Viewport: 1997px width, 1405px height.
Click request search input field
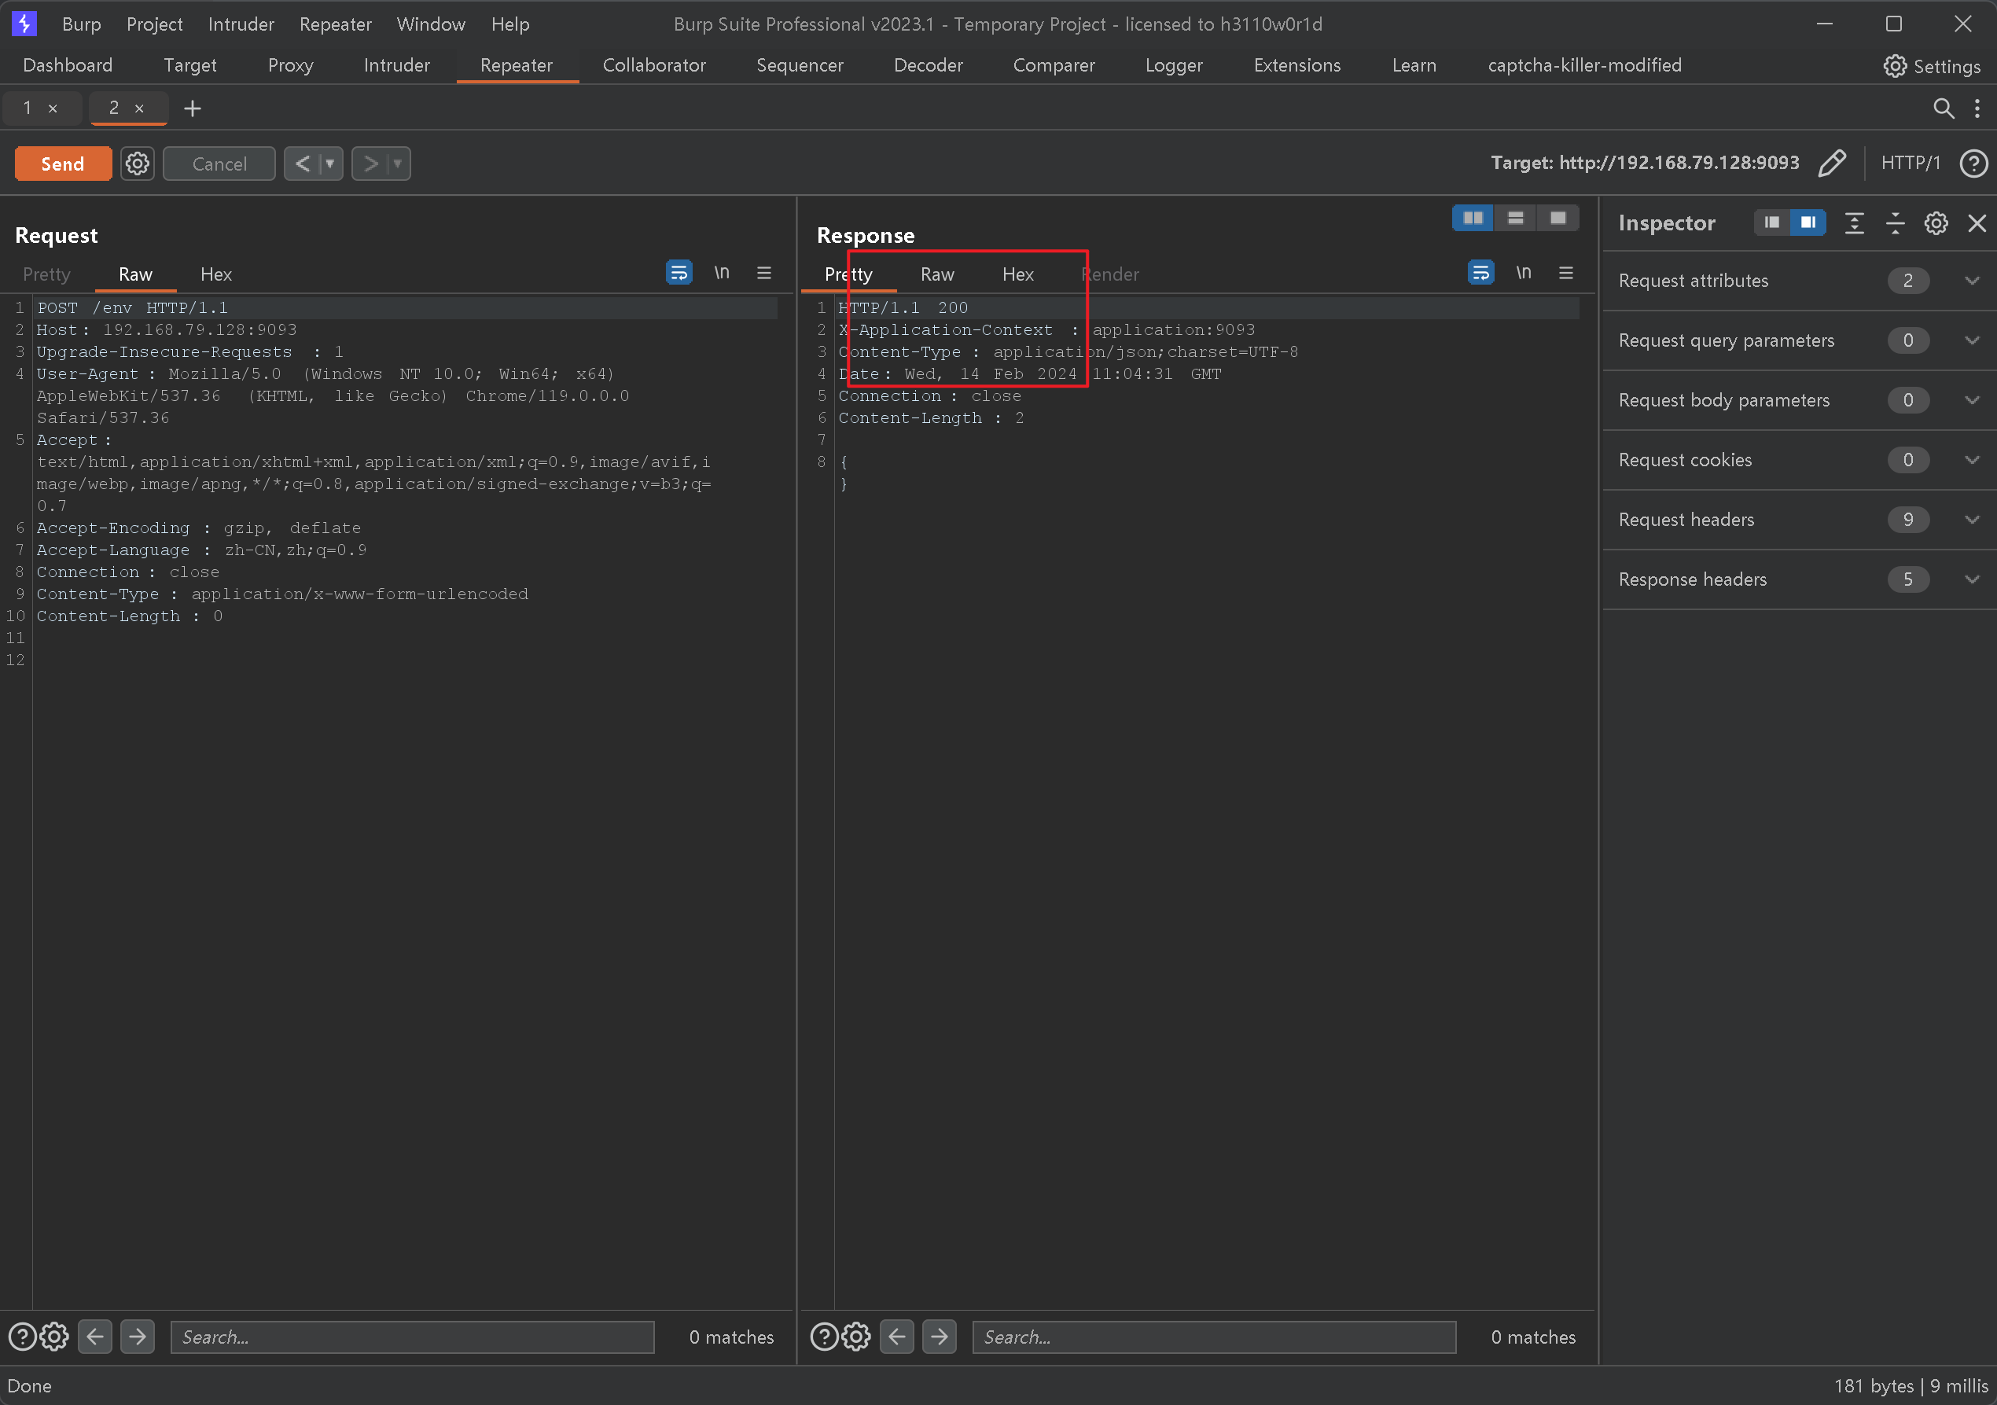(x=412, y=1337)
